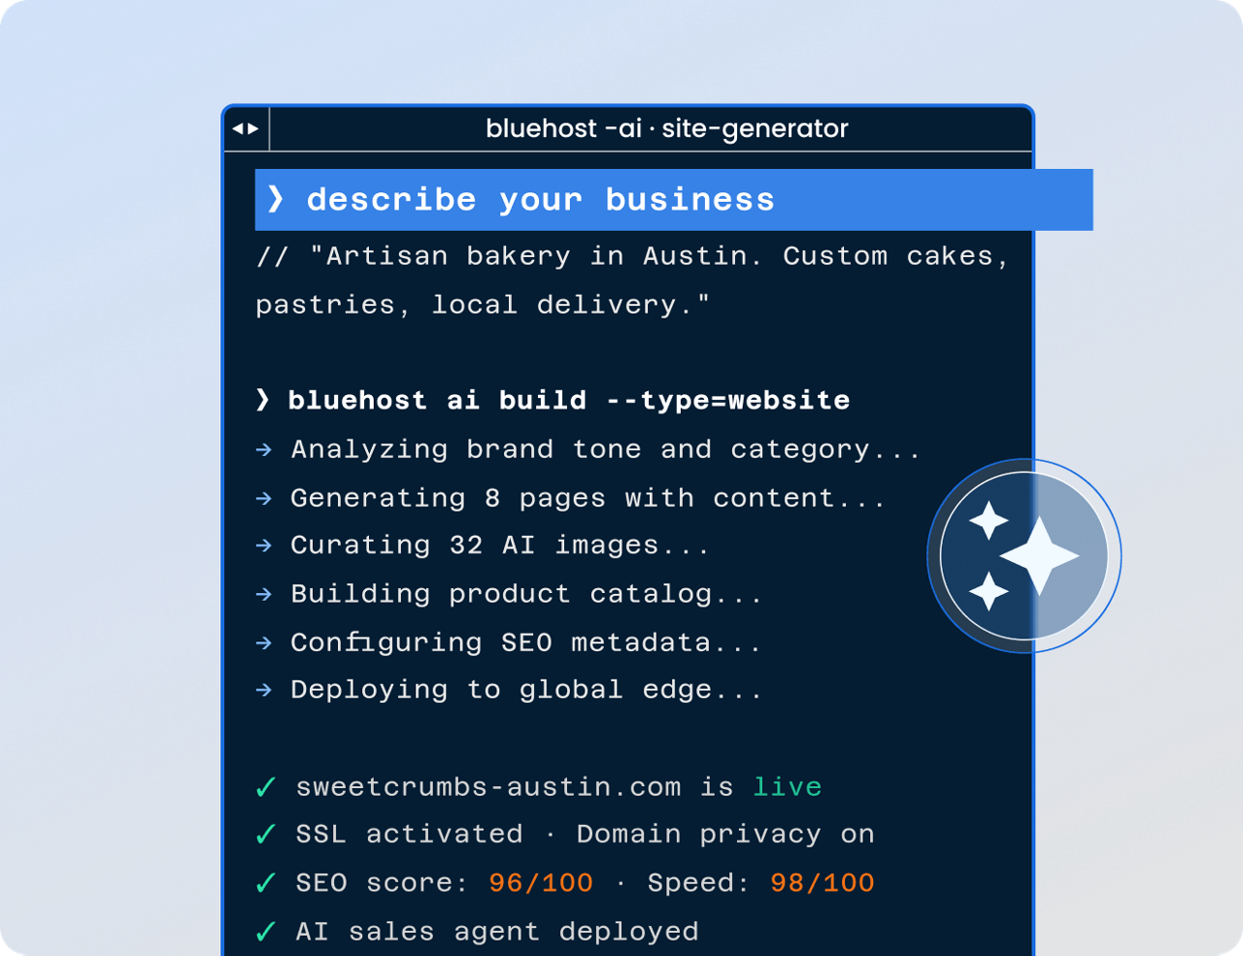The image size is (1243, 956).
Task: Click the chevron before bluehost ai build
Action: pyautogui.click(x=262, y=400)
